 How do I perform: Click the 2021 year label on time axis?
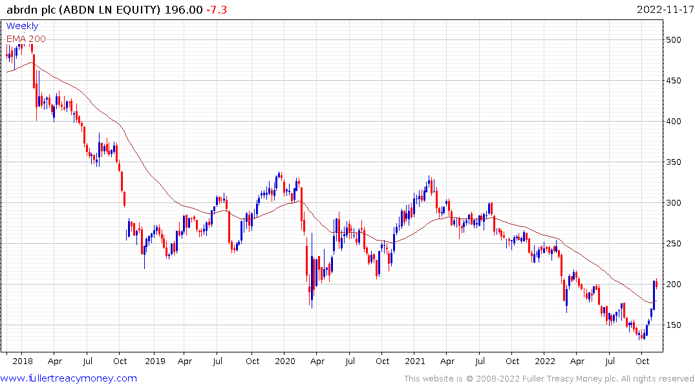pyautogui.click(x=415, y=361)
